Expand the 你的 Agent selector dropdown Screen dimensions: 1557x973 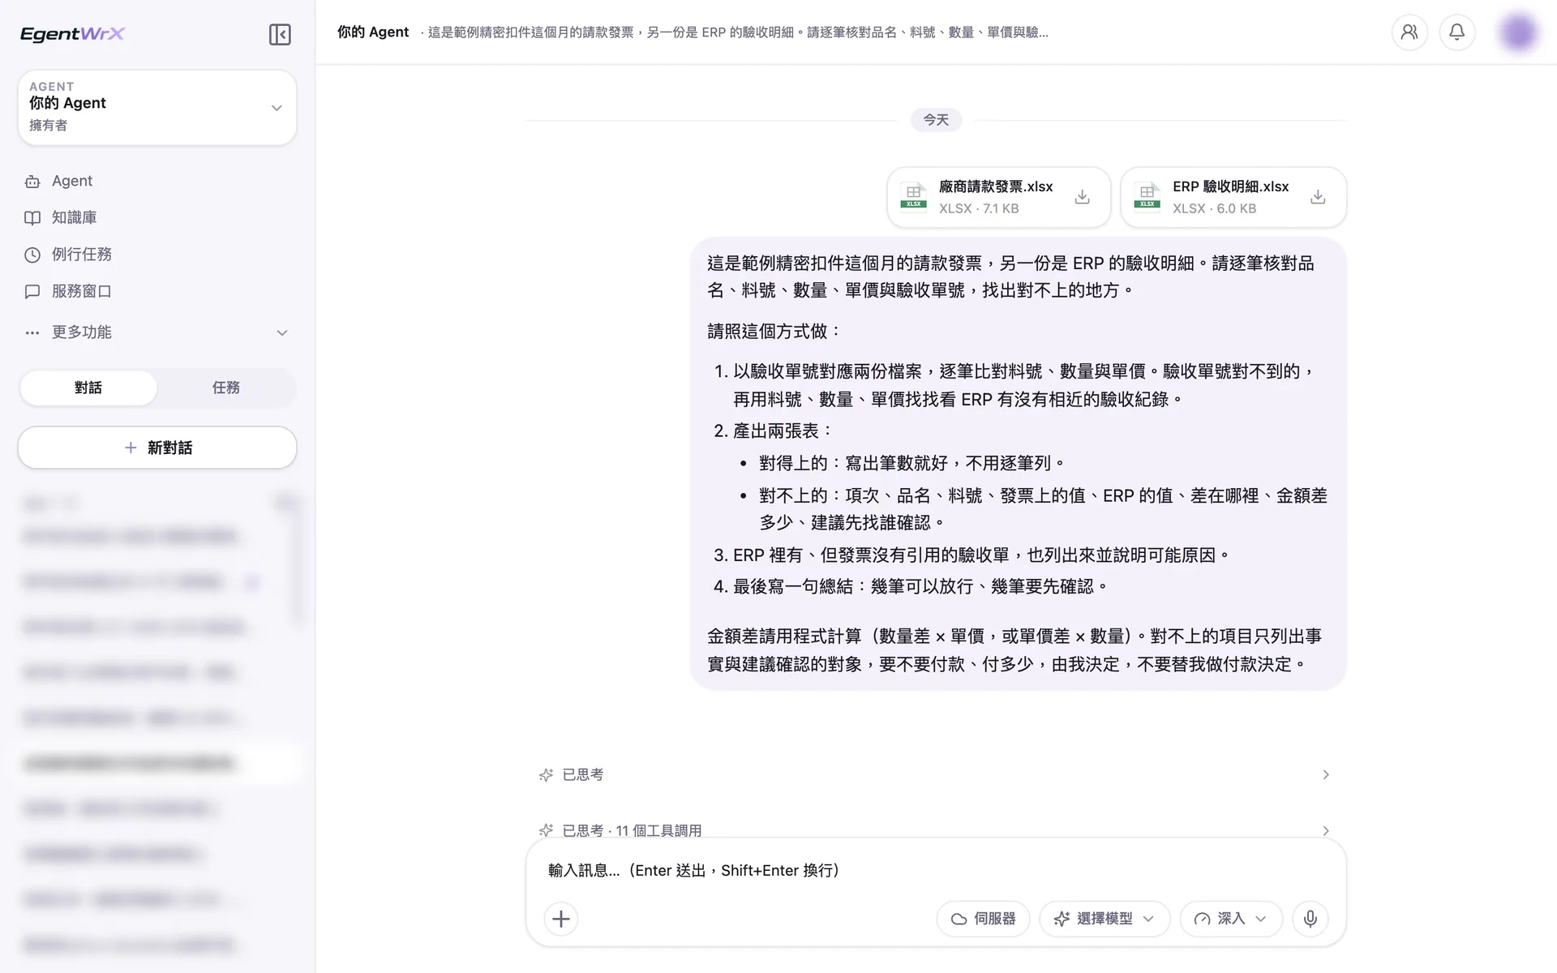pyautogui.click(x=157, y=107)
